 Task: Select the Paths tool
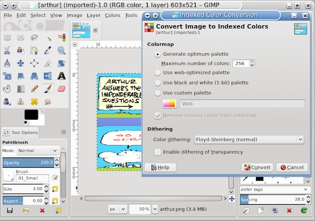34,51
